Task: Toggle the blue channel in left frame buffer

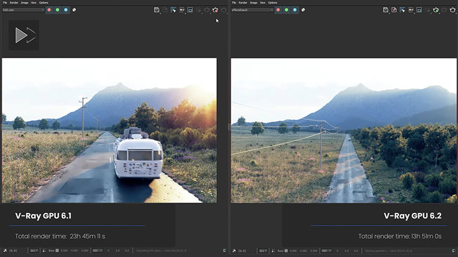Action: tap(66, 10)
